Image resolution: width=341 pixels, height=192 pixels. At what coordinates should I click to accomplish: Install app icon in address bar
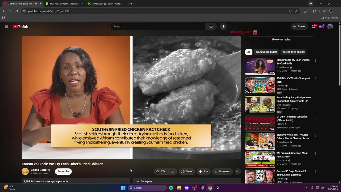(290, 11)
